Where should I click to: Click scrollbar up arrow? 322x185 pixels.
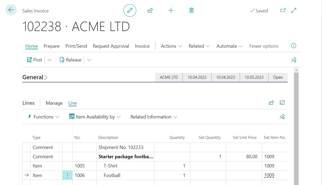pyautogui.click(x=296, y=70)
